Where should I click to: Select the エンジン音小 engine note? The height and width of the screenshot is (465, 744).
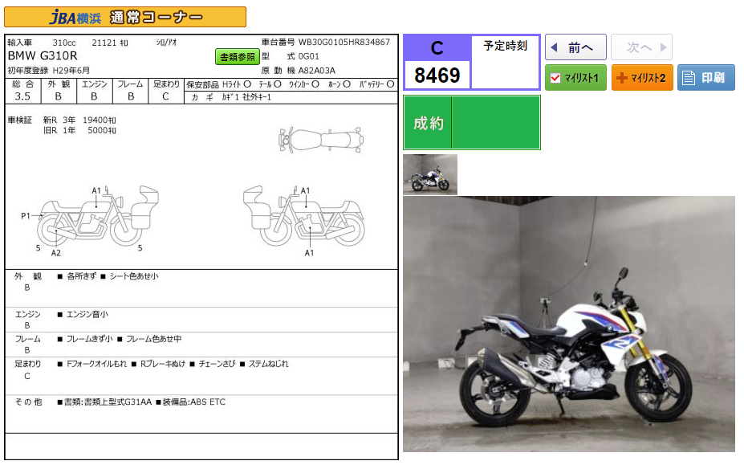(x=87, y=315)
